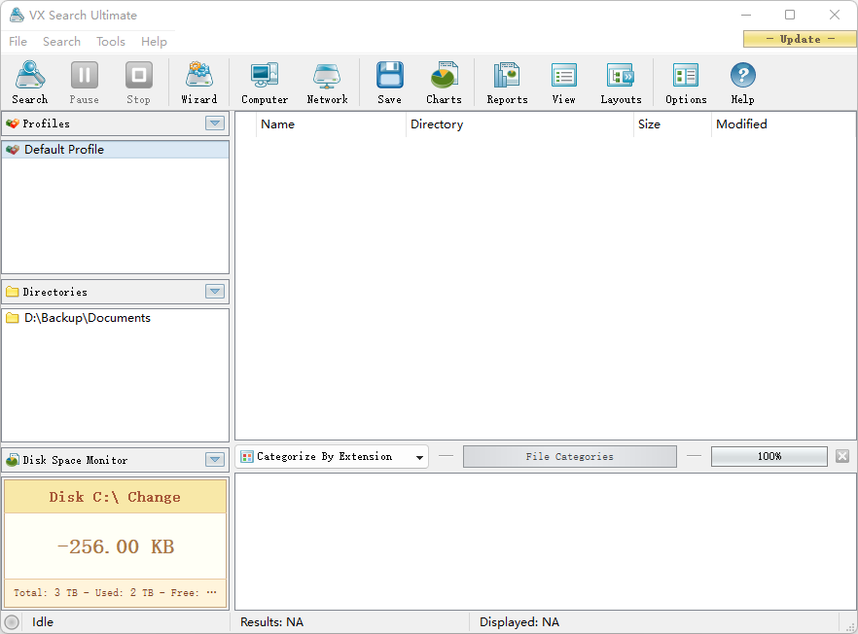The height and width of the screenshot is (634, 858).
Task: Expand the Profiles panel dropdown arrow
Action: click(x=215, y=123)
